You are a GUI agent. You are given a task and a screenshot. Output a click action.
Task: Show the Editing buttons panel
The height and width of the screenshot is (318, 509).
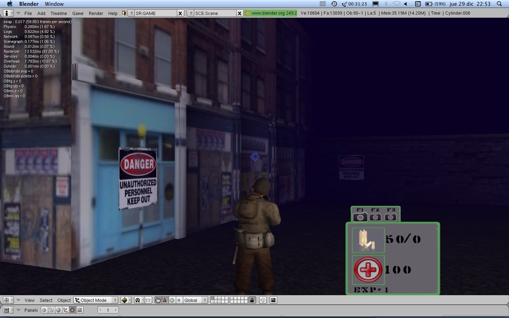click(x=72, y=310)
